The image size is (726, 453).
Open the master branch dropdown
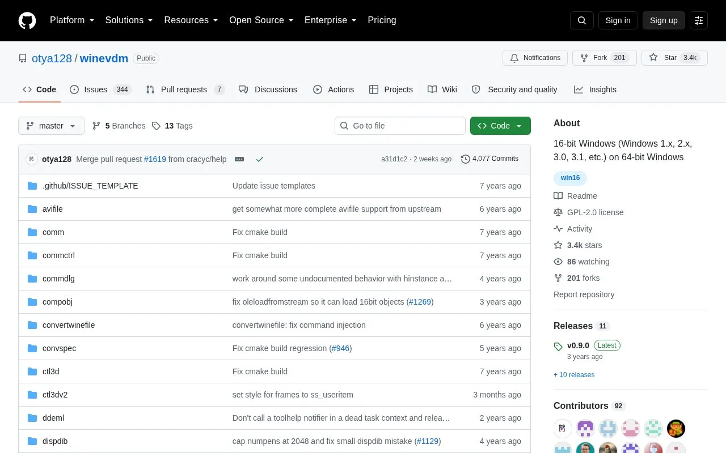[51, 126]
